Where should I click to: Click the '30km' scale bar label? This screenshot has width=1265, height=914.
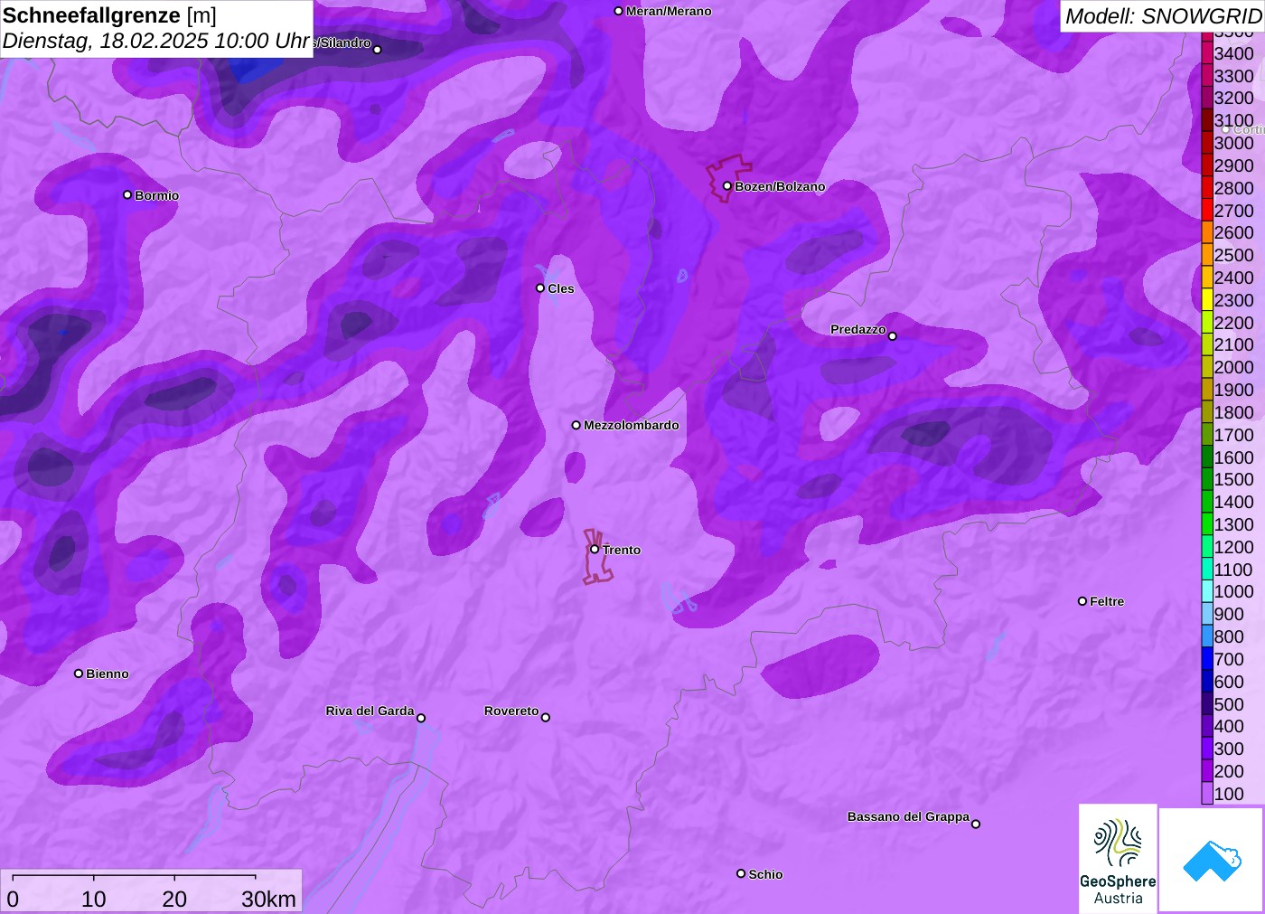[268, 900]
